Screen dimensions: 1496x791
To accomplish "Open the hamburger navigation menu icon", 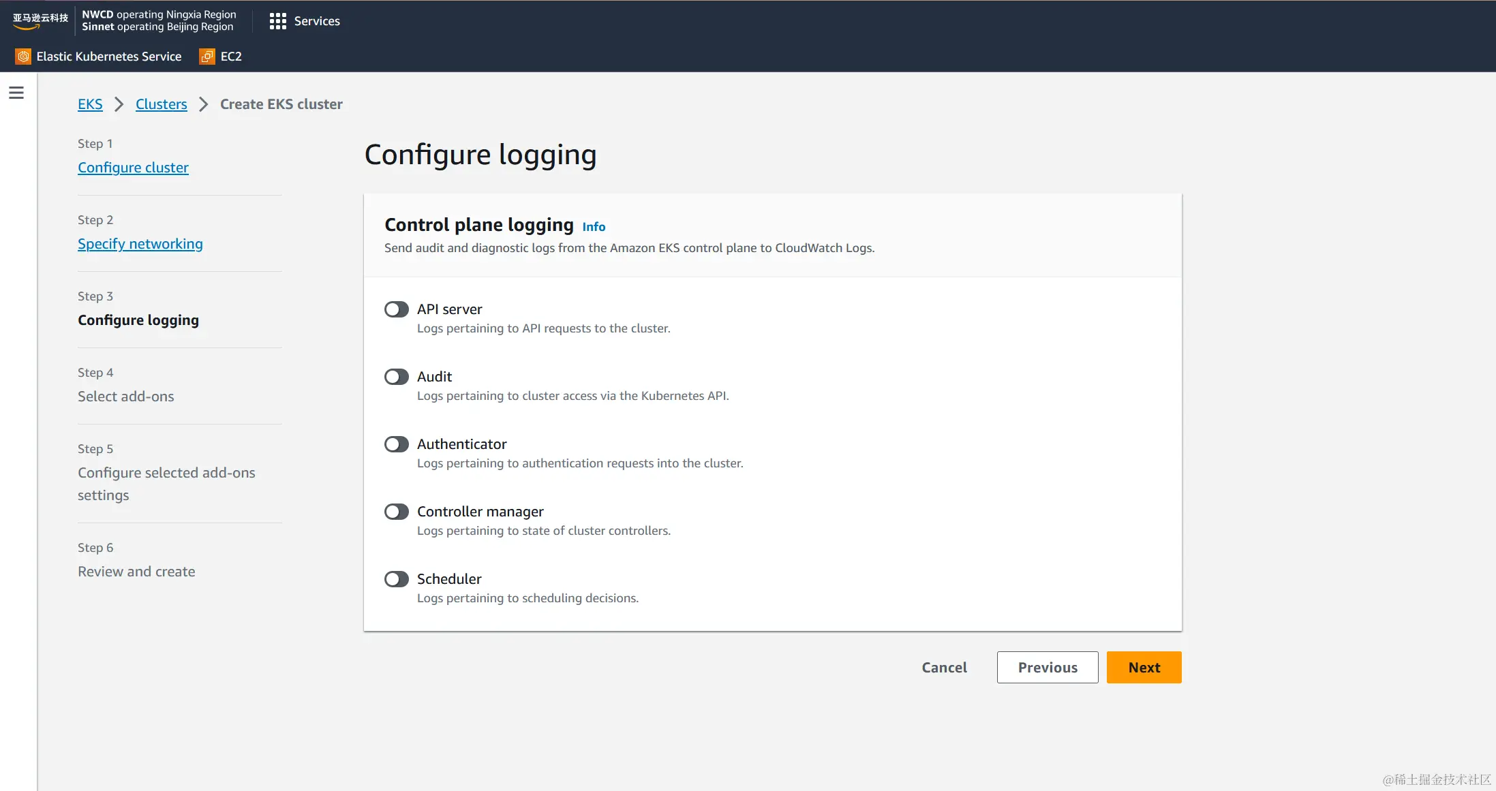I will tap(16, 93).
